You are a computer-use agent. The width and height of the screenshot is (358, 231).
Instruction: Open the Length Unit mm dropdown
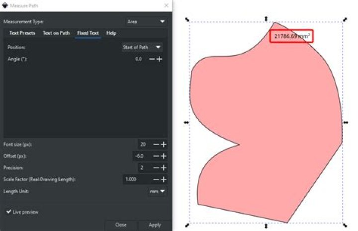pos(158,191)
